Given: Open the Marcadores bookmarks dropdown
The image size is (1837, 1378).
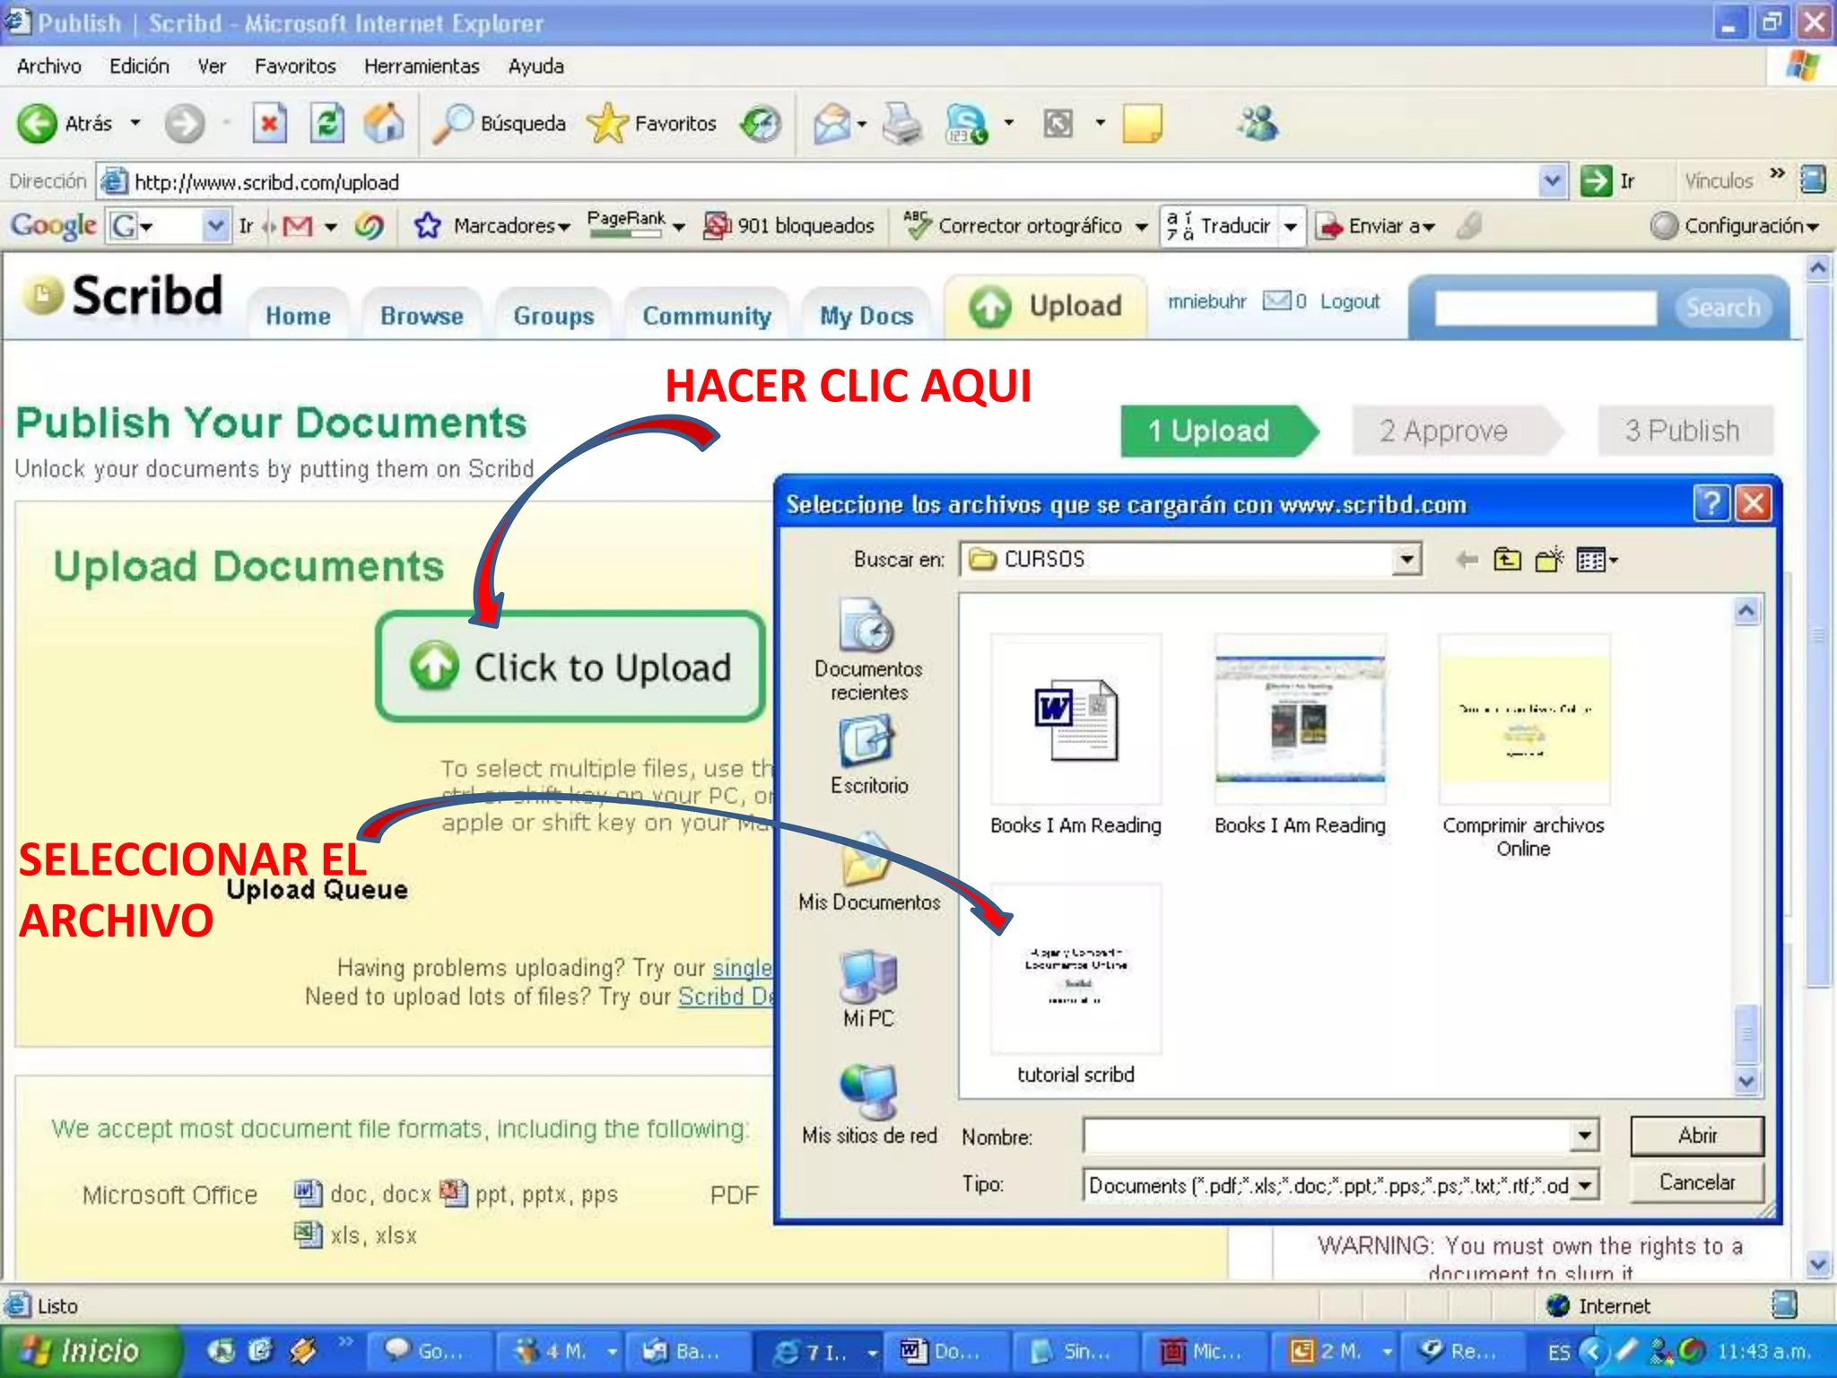Looking at the screenshot, I should point(492,225).
